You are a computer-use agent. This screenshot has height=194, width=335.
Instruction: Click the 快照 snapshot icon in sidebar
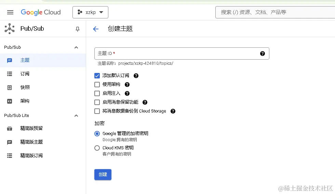tap(10, 88)
